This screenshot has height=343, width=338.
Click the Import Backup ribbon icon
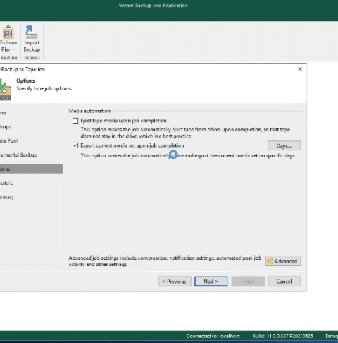(x=32, y=39)
